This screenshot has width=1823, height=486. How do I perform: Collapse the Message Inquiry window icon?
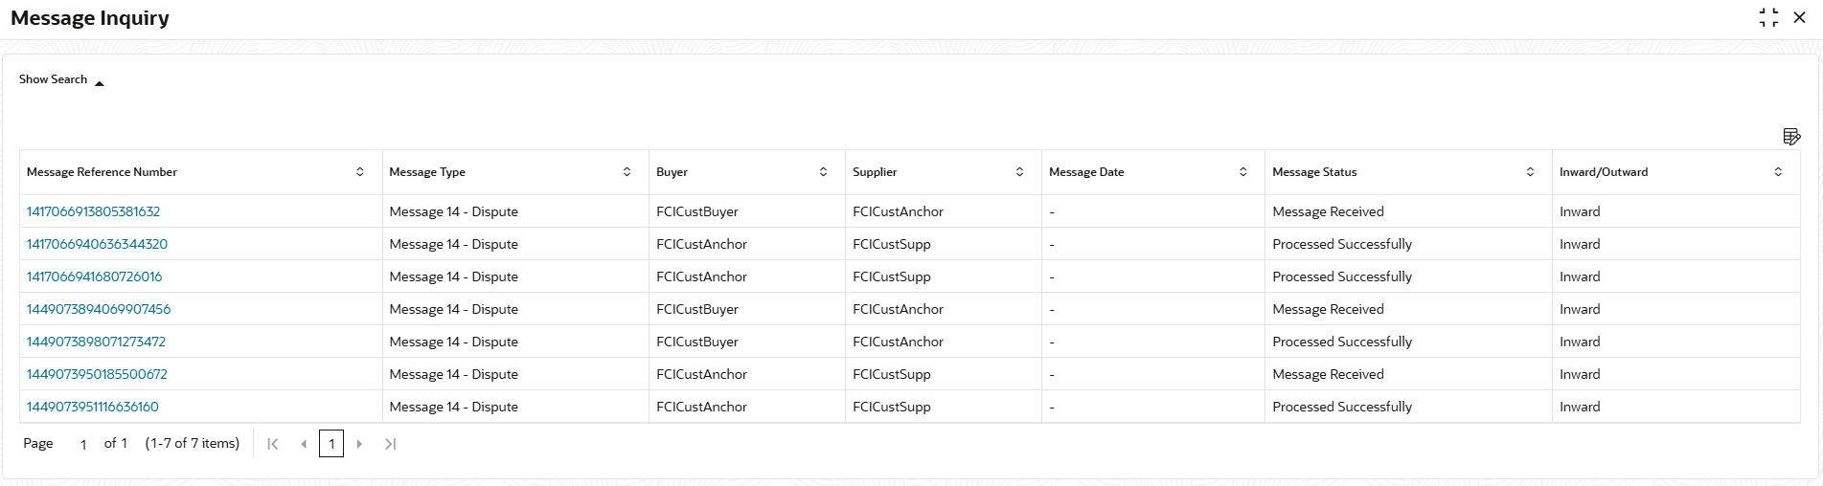point(1768,18)
